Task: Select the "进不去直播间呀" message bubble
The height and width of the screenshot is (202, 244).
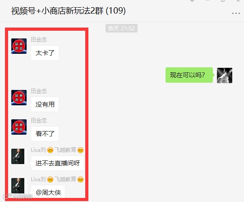Action: coord(57,163)
